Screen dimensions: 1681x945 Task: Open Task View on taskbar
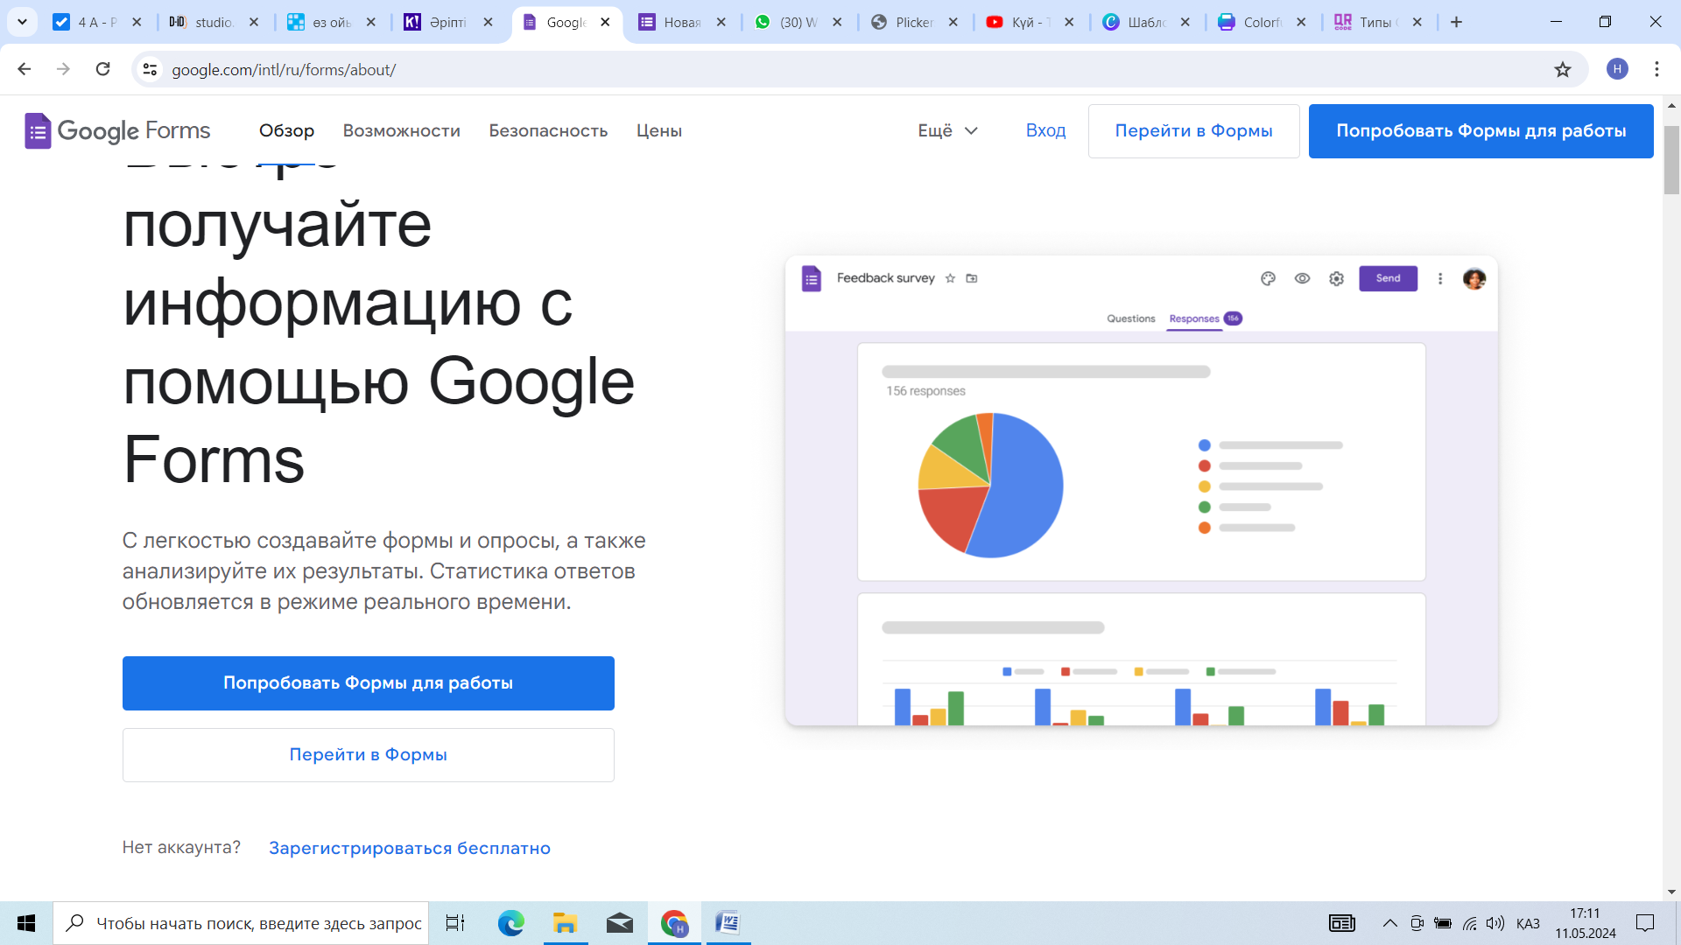click(455, 923)
